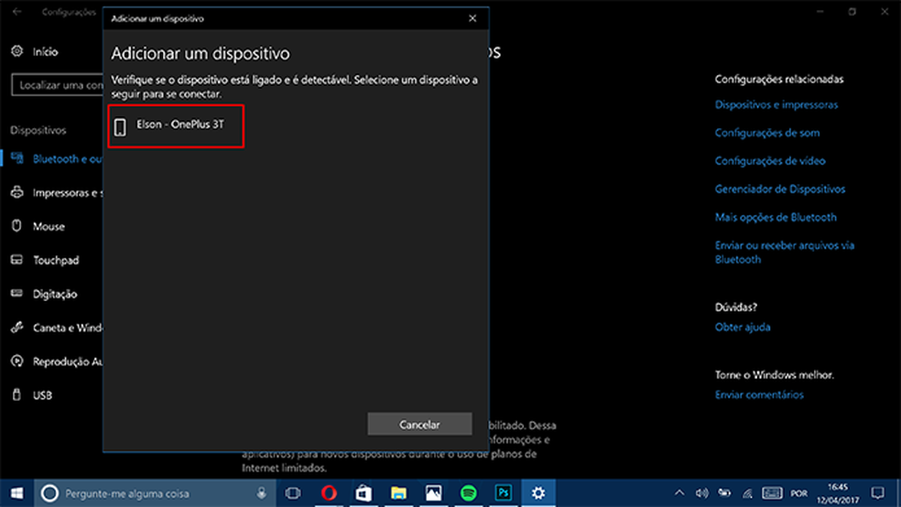Click the battery icon in tray

pyautogui.click(x=724, y=493)
